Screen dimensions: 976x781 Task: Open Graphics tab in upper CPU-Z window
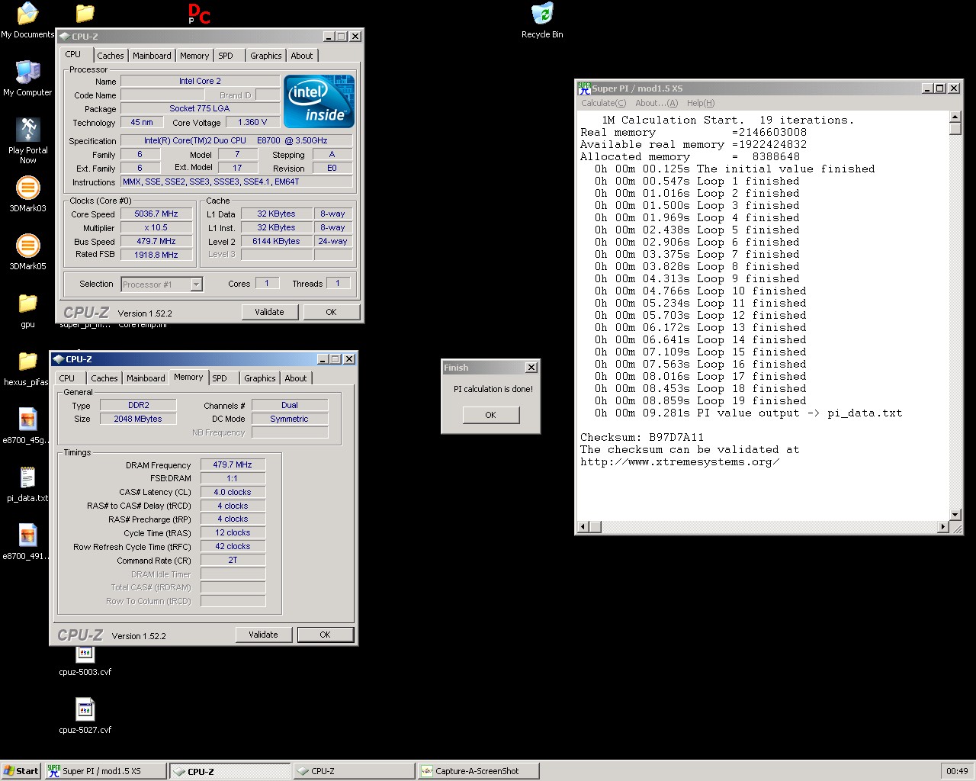(265, 56)
